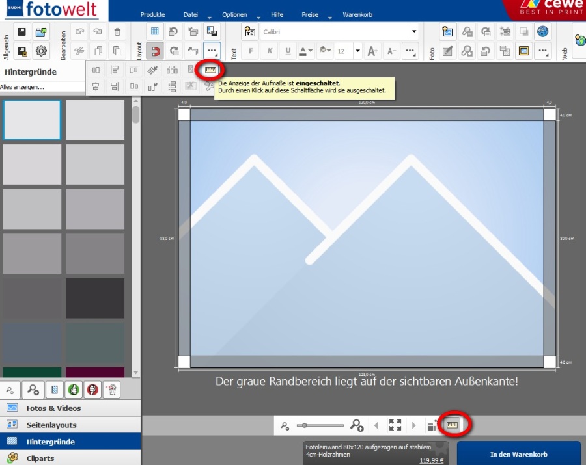Click the fullscreen fit-to-view icon
This screenshot has height=465, width=586.
[x=395, y=425]
